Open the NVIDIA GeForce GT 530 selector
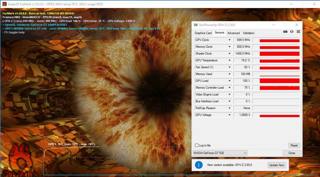The width and height of the screenshot is (320, 177). click(220, 153)
